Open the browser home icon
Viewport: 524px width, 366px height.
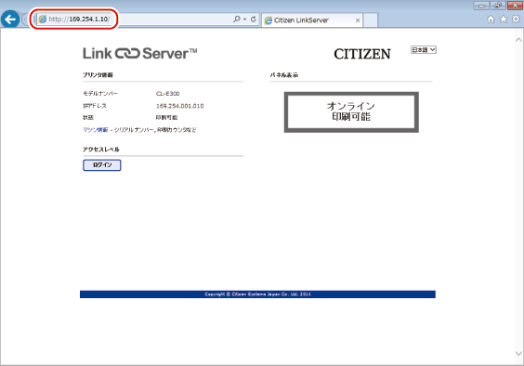tap(491, 20)
